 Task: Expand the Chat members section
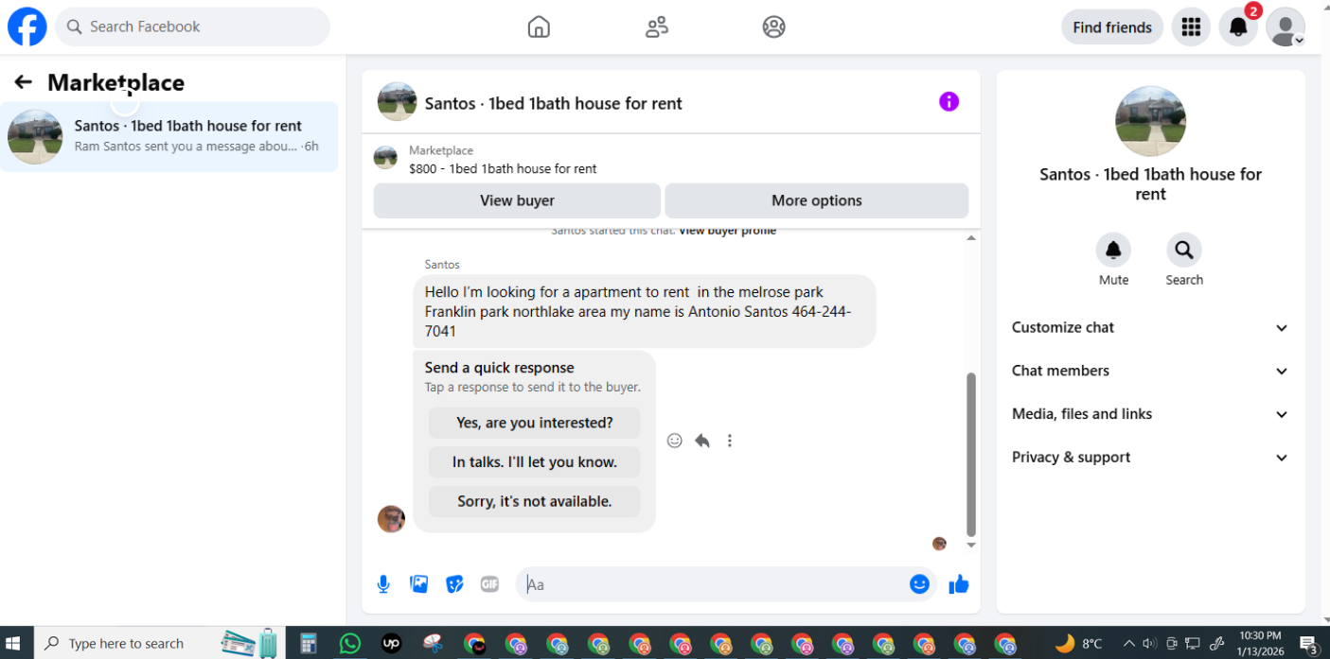(x=1150, y=371)
